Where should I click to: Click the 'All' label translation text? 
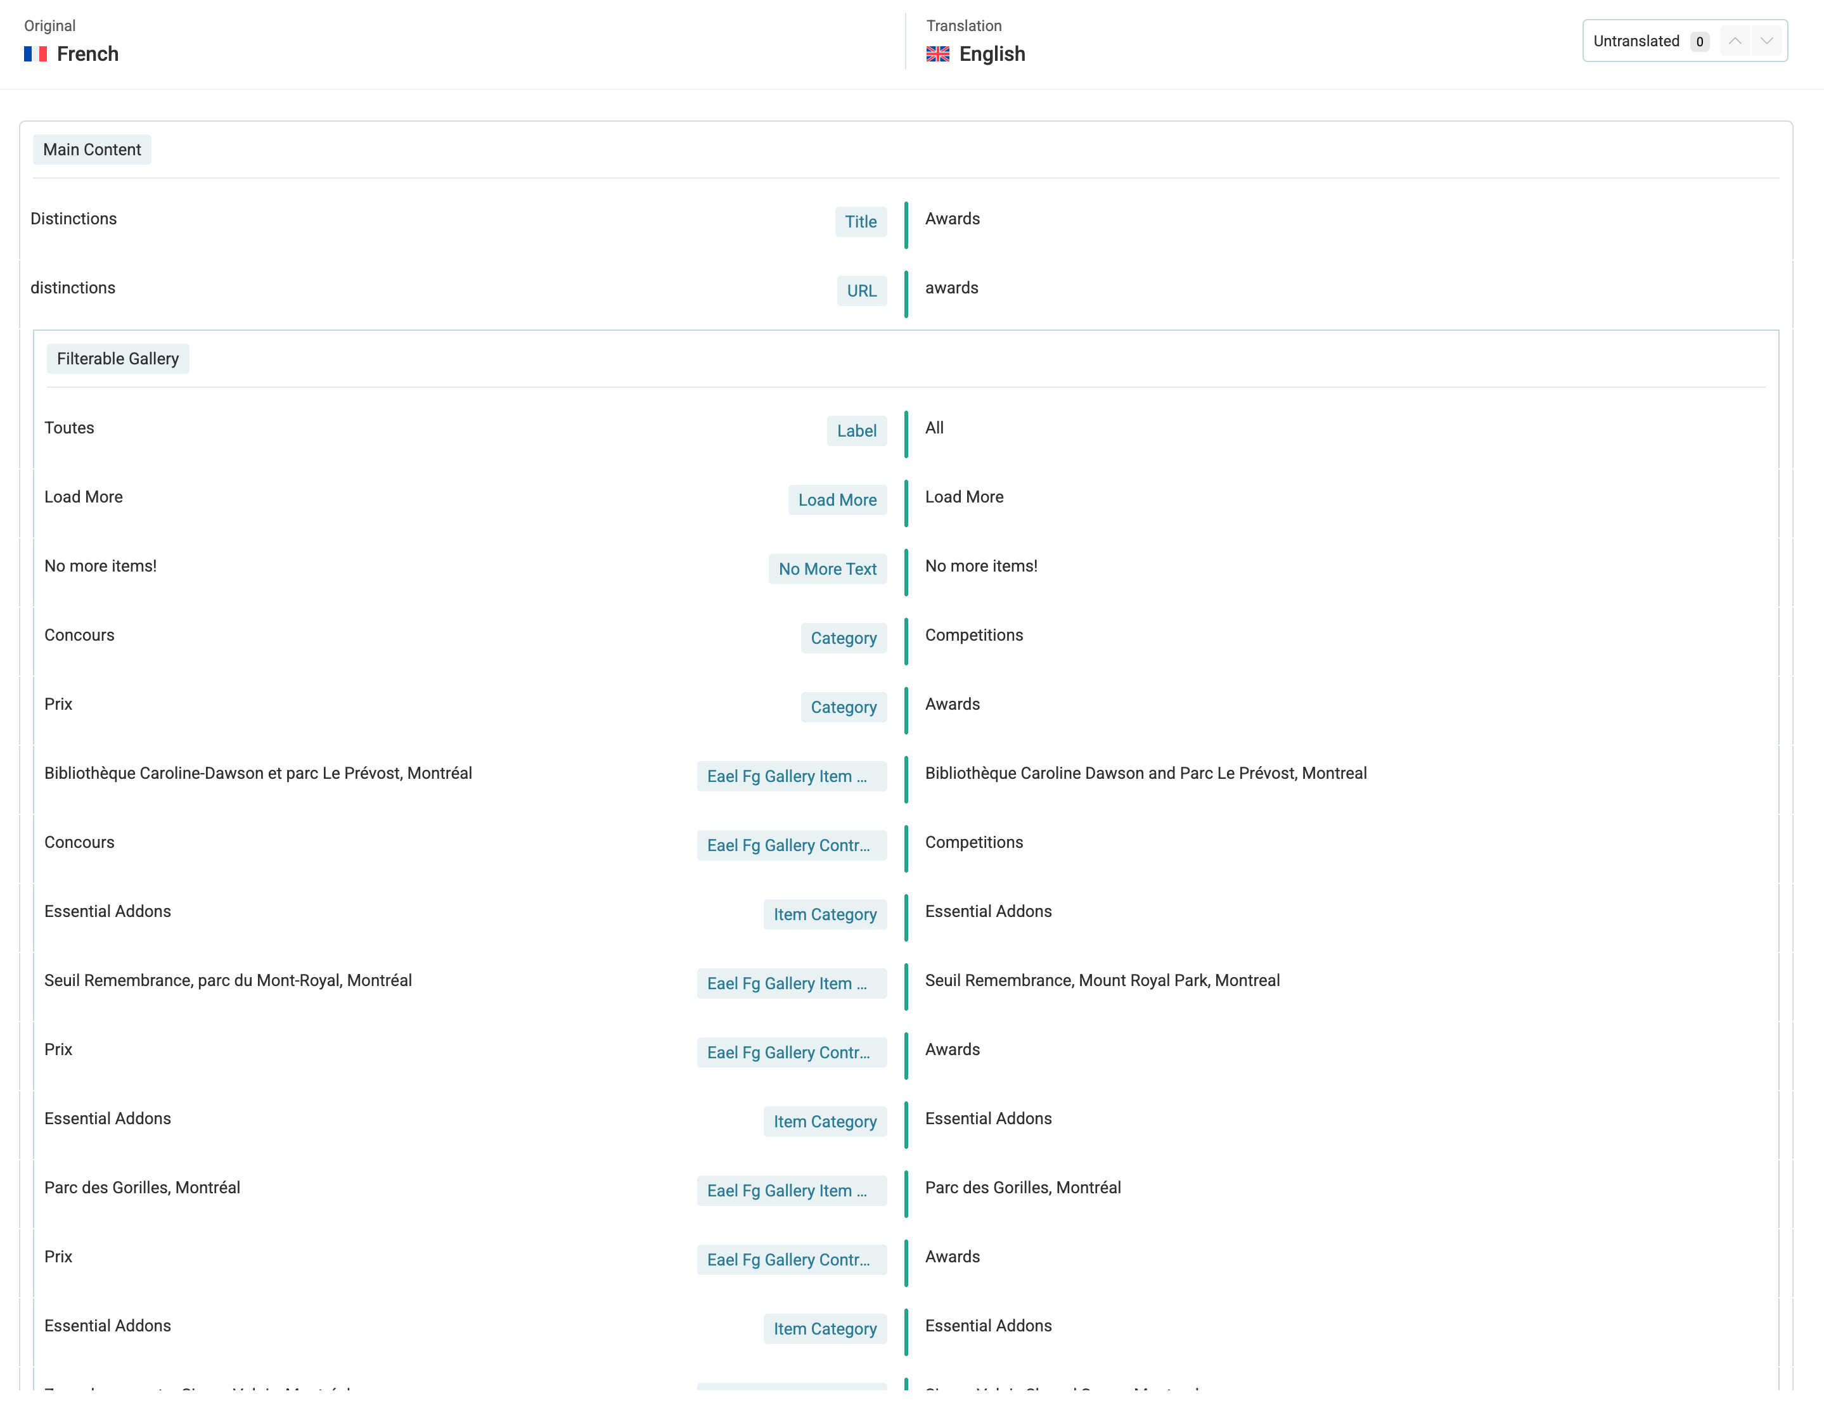pos(934,428)
